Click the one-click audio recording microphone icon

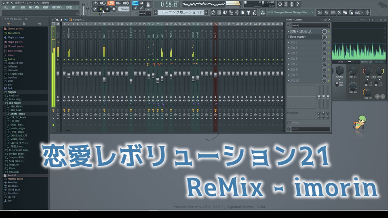point(292,4)
